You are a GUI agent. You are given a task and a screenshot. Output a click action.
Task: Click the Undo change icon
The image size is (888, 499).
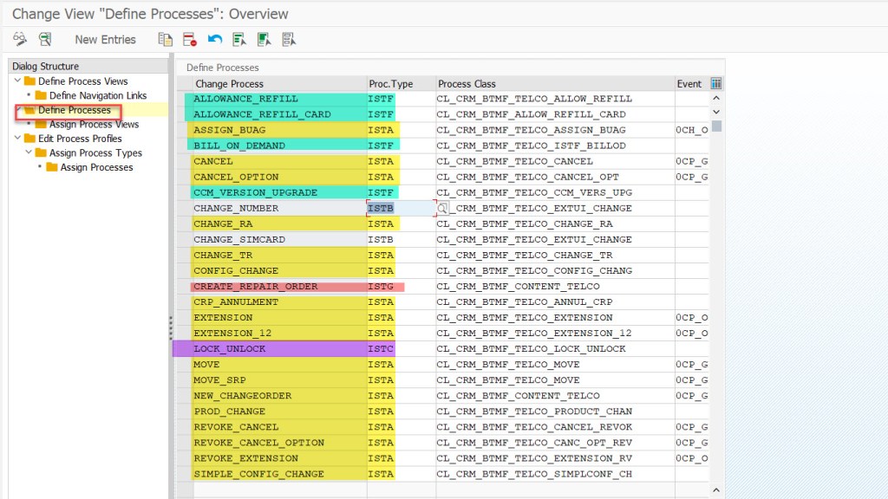pos(213,39)
